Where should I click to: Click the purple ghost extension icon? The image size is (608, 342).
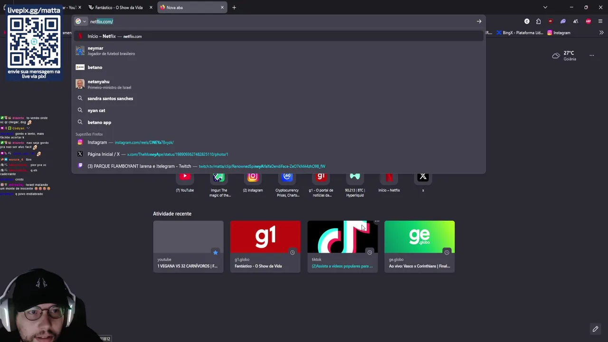(563, 21)
